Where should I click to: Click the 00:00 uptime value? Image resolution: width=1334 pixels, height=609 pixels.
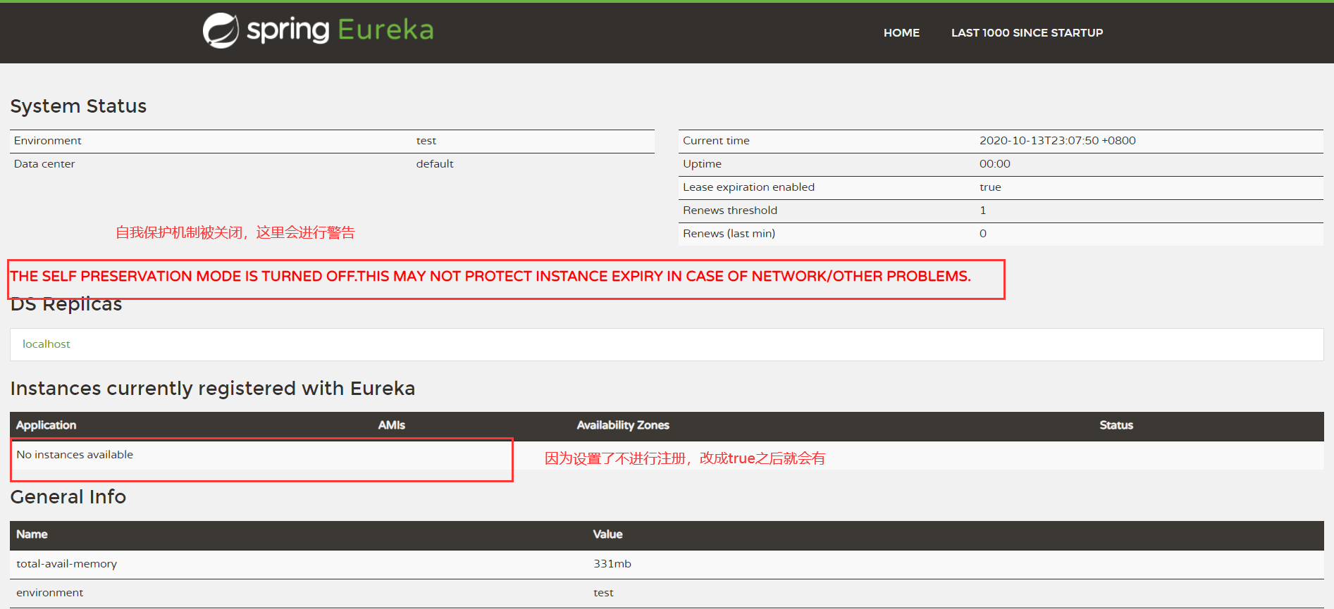[994, 164]
